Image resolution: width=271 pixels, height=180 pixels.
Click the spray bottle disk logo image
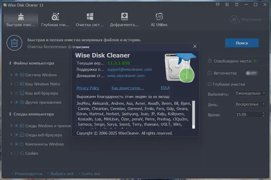(x=180, y=68)
